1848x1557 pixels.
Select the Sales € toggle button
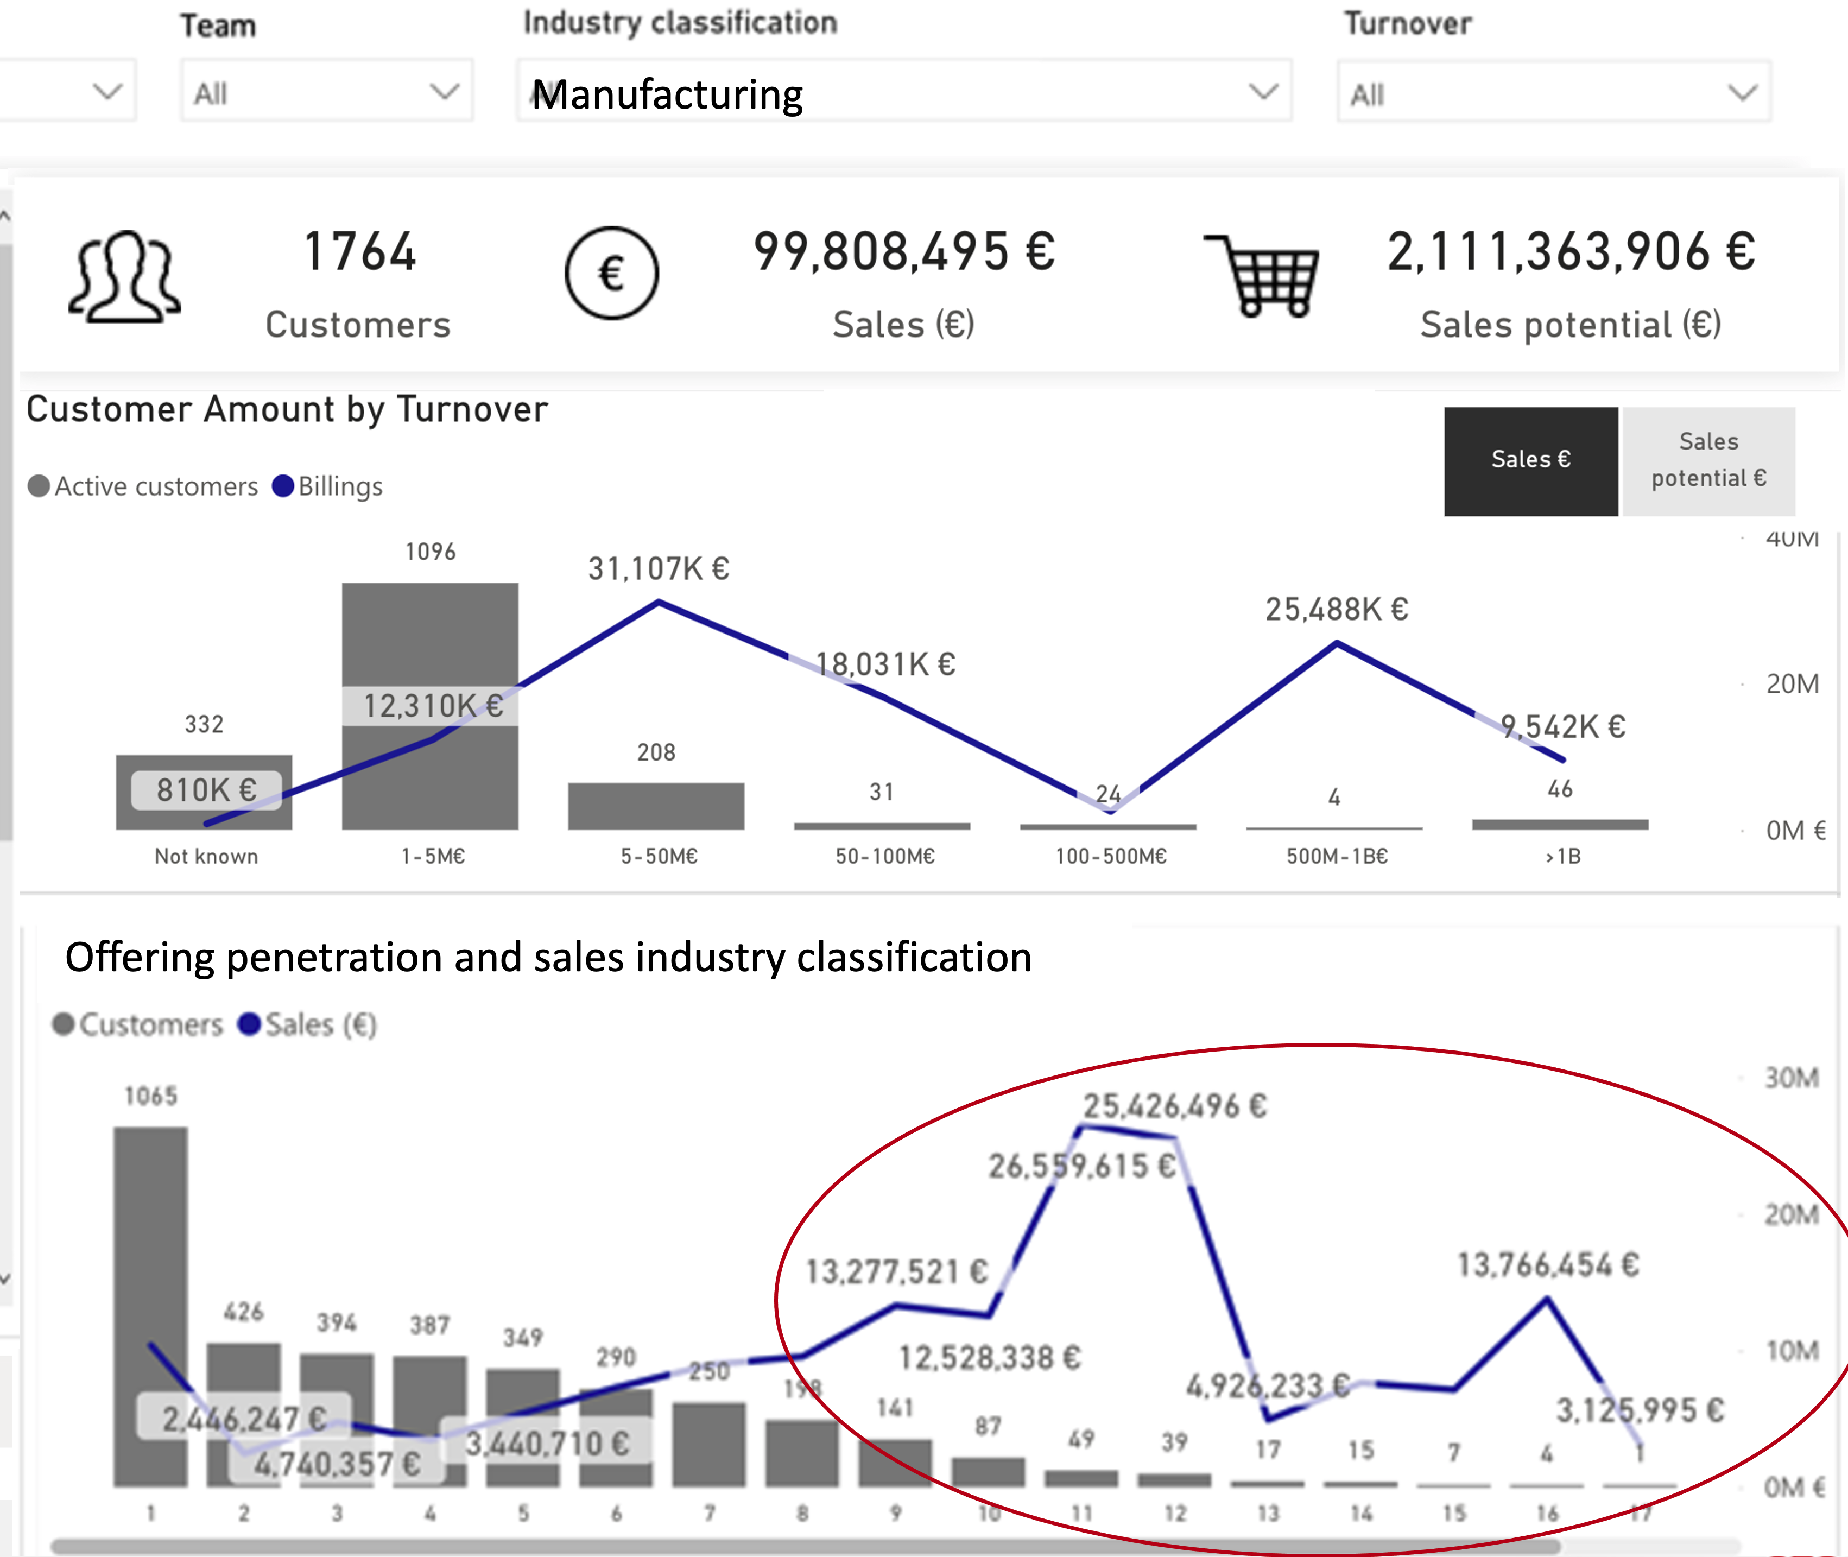click(1530, 461)
